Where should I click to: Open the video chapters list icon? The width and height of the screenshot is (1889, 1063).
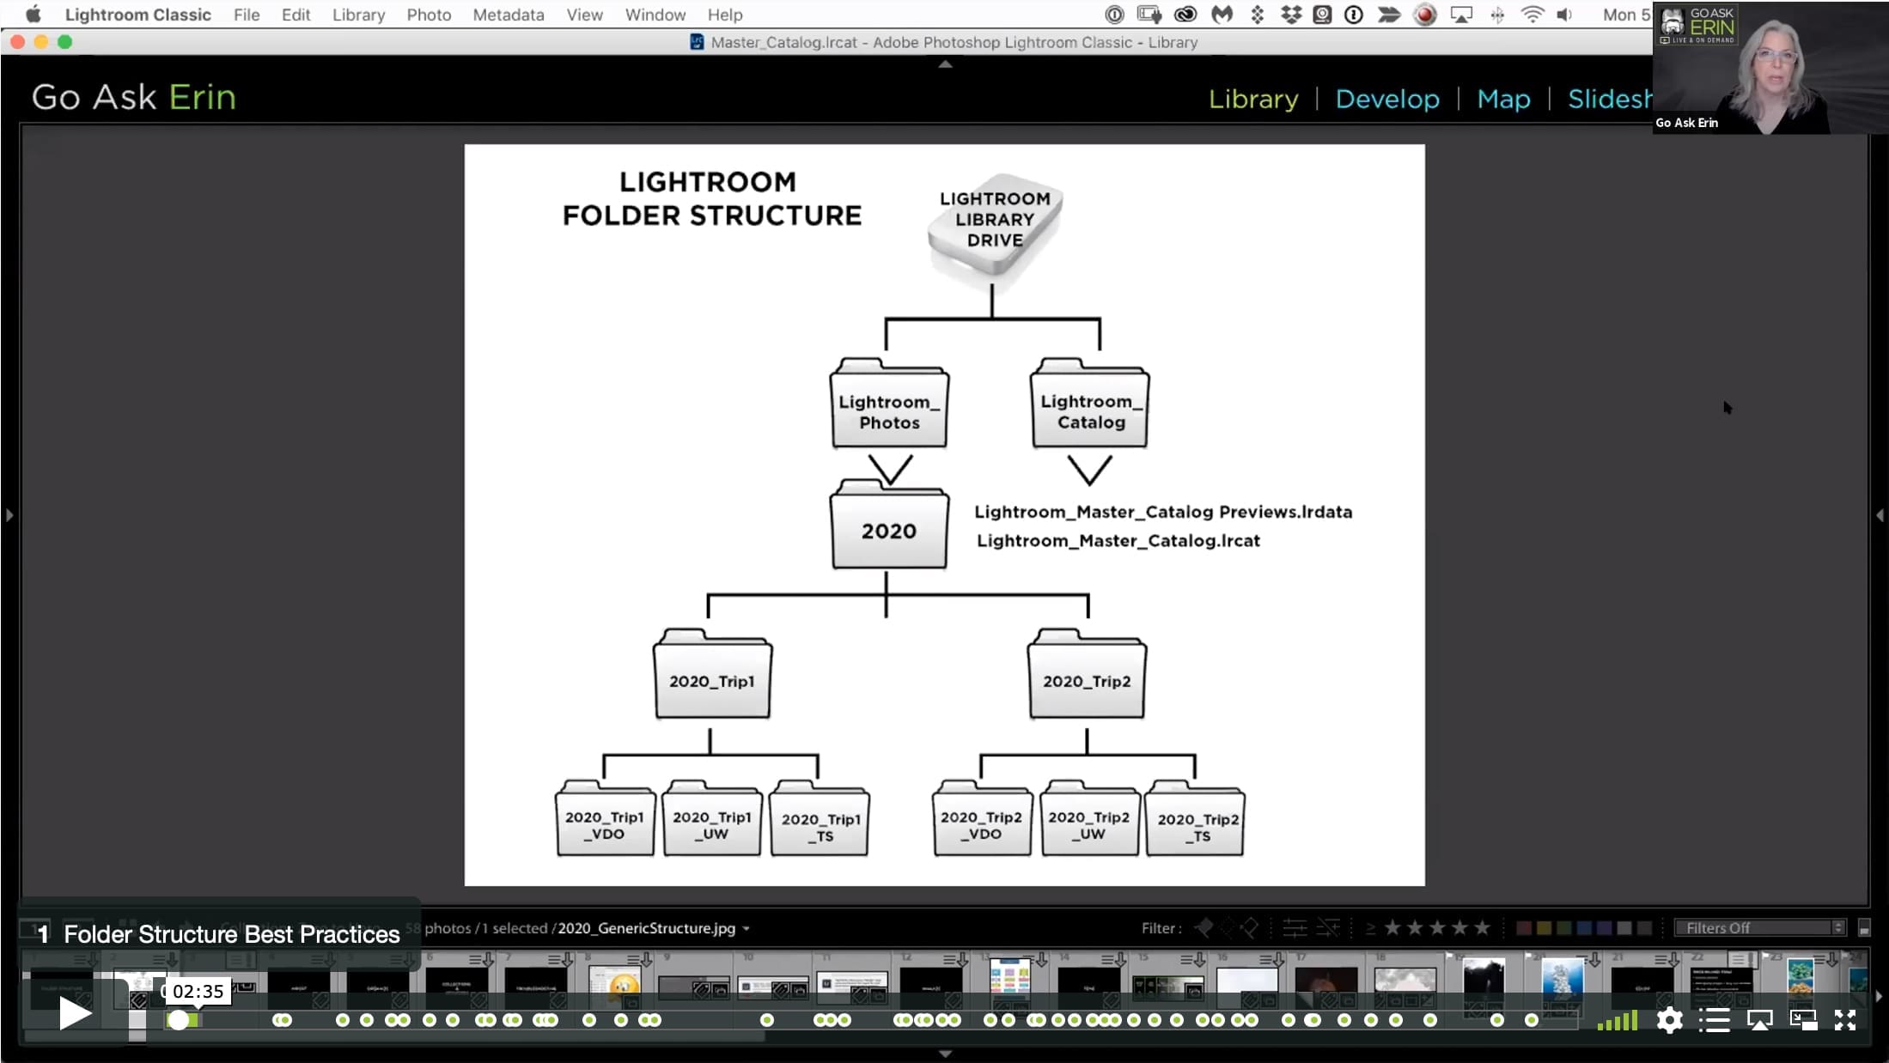pyautogui.click(x=1714, y=1020)
